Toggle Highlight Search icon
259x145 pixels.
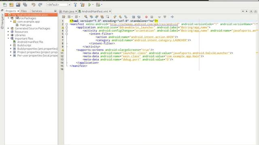coord(102,17)
